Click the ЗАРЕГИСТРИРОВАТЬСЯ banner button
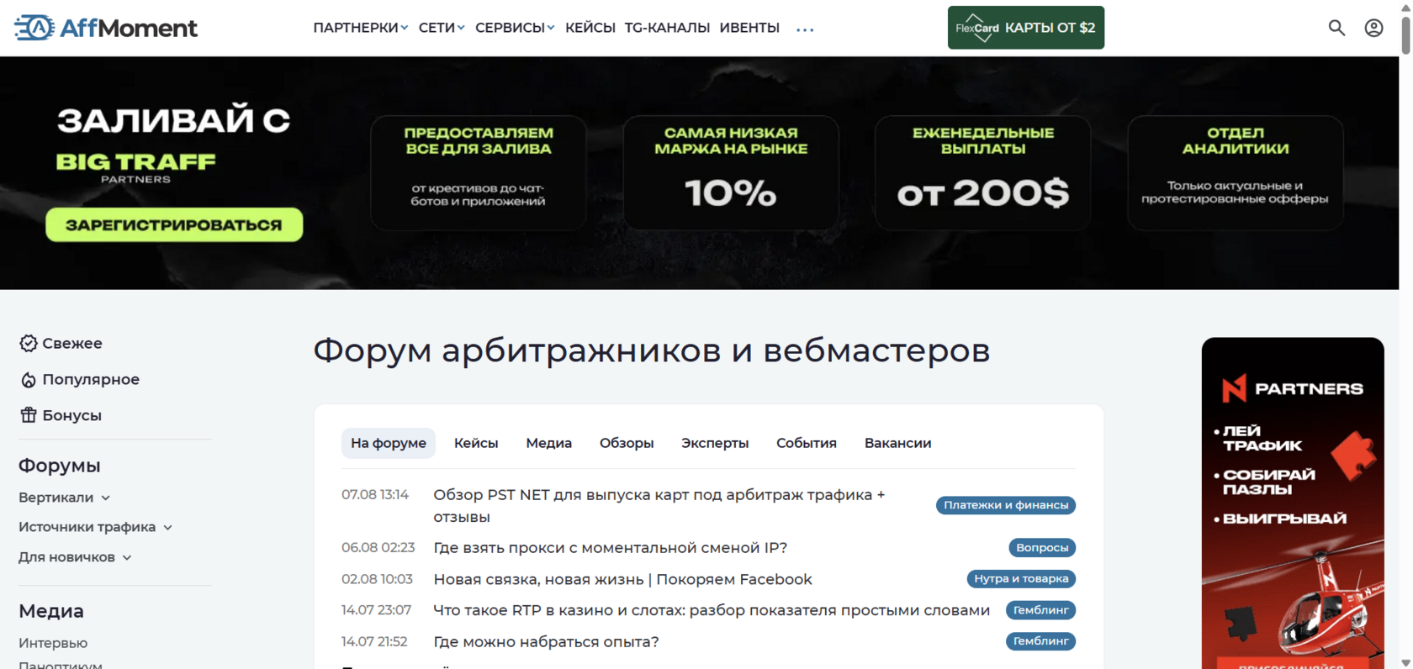Viewport: 1413px width, 669px height. coord(174,224)
